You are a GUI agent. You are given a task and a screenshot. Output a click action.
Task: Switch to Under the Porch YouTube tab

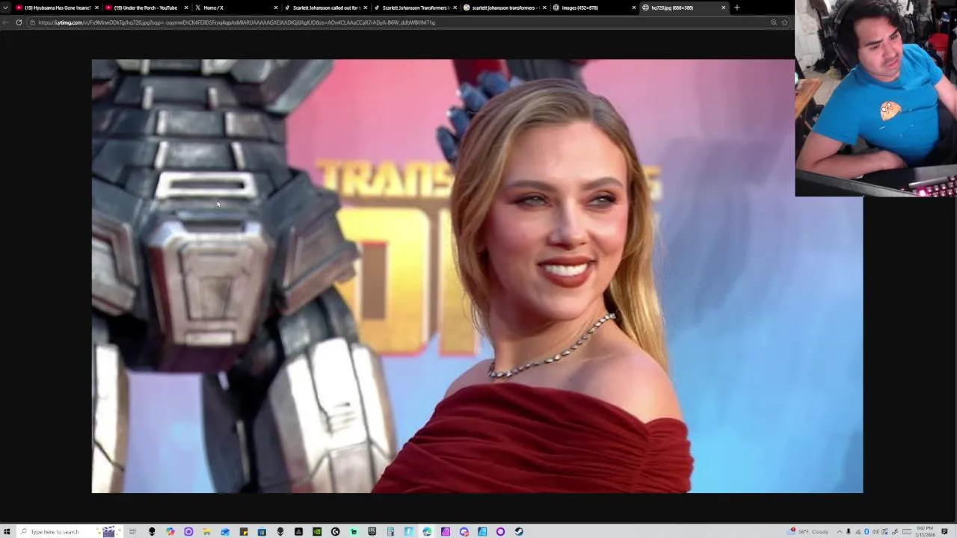[x=146, y=7]
